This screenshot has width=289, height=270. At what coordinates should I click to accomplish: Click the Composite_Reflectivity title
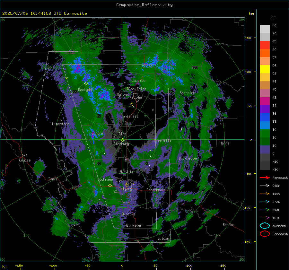144,5
